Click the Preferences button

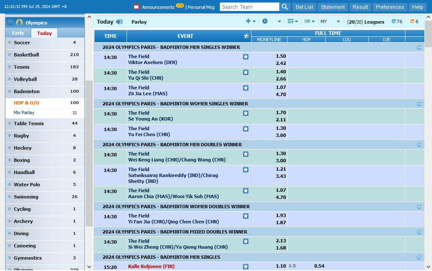[389, 7]
